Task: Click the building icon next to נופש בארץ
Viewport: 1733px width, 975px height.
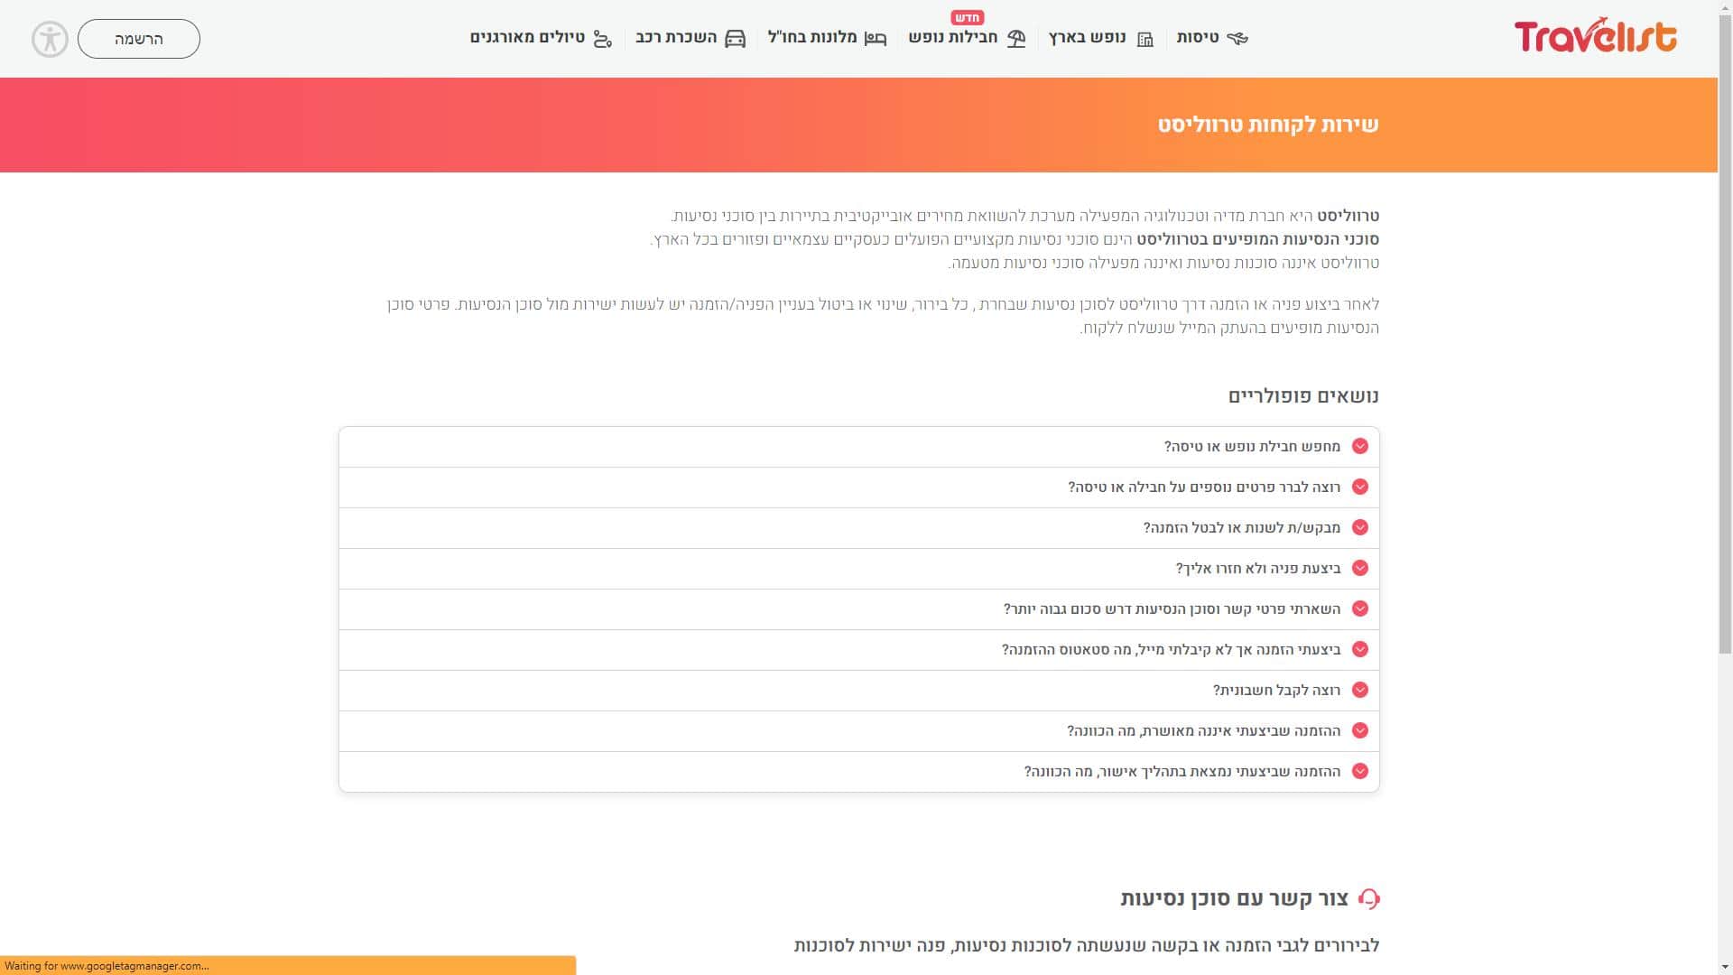Action: (x=1145, y=39)
